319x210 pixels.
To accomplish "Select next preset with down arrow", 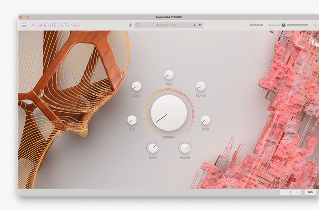I will [200, 25].
